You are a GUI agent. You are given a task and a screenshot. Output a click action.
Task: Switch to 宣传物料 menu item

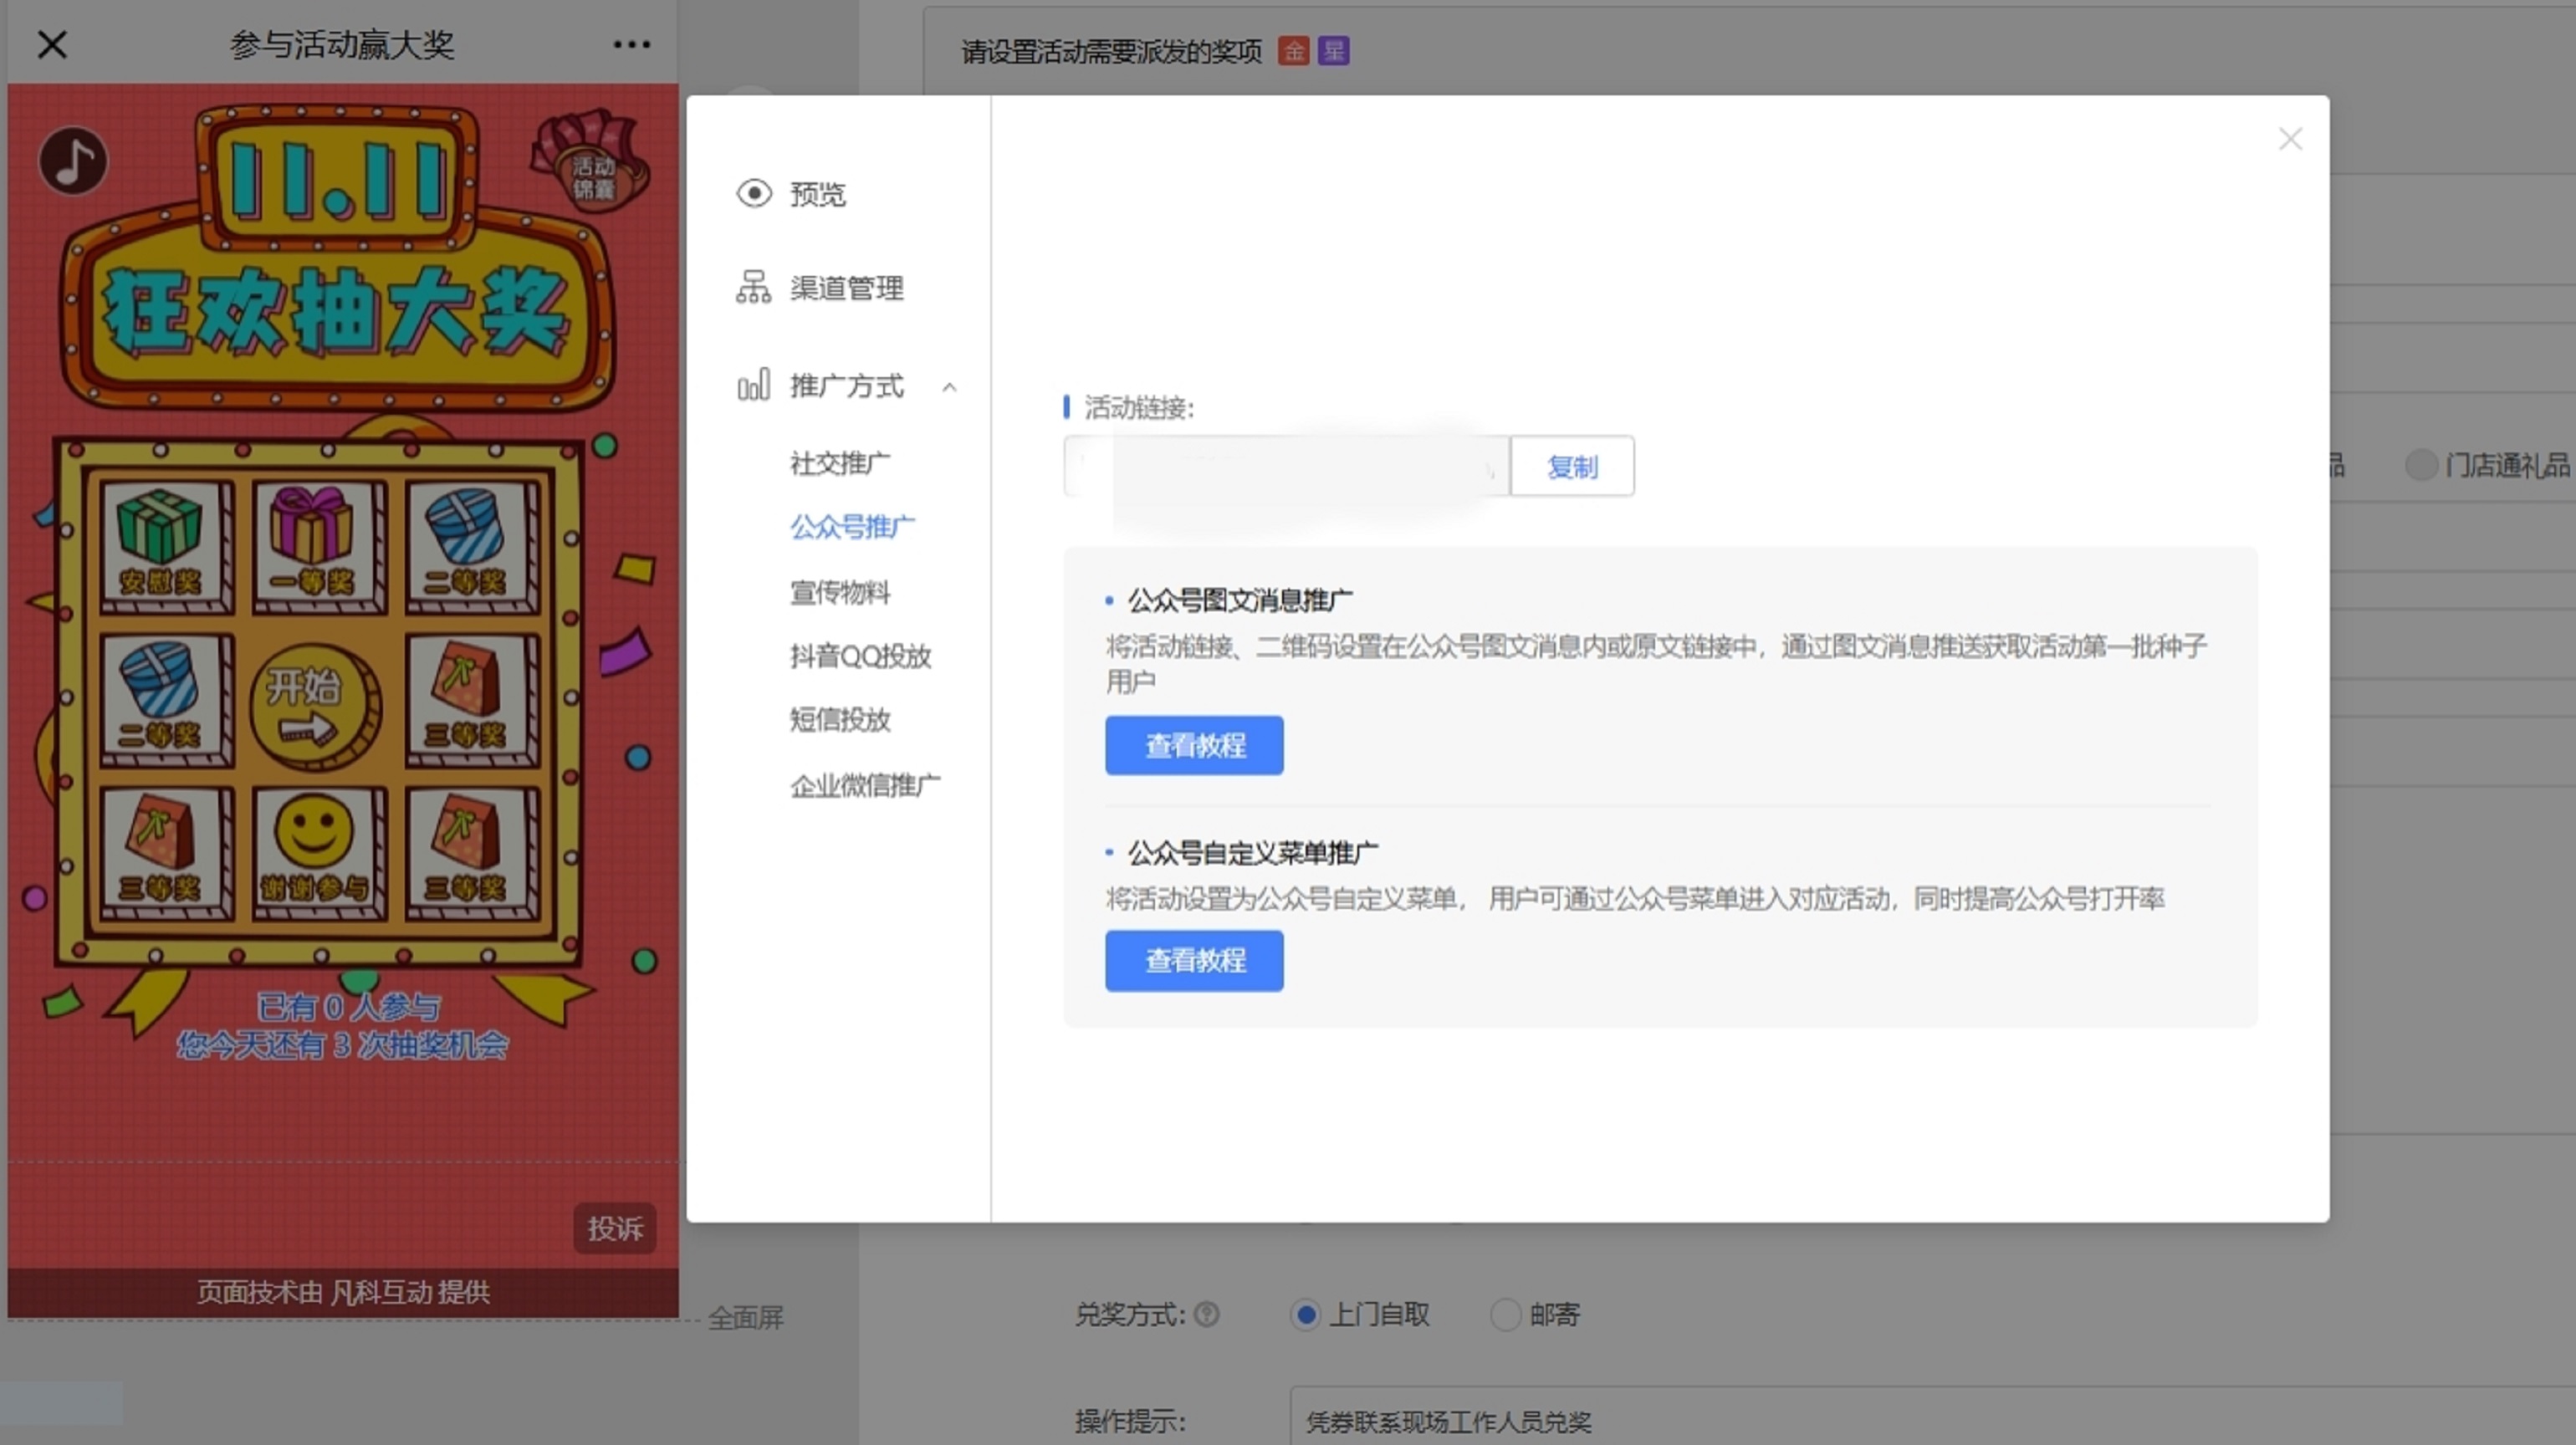tap(839, 592)
